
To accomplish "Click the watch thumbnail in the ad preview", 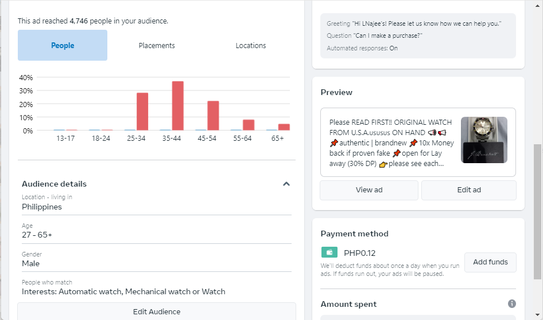I will coord(484,140).
